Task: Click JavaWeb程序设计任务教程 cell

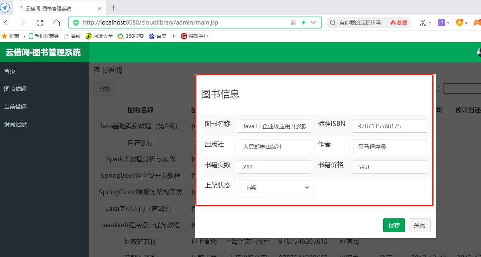Action: tap(140, 225)
